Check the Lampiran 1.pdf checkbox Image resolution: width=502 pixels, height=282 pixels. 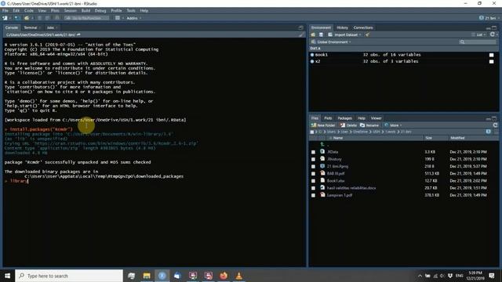coord(314,195)
